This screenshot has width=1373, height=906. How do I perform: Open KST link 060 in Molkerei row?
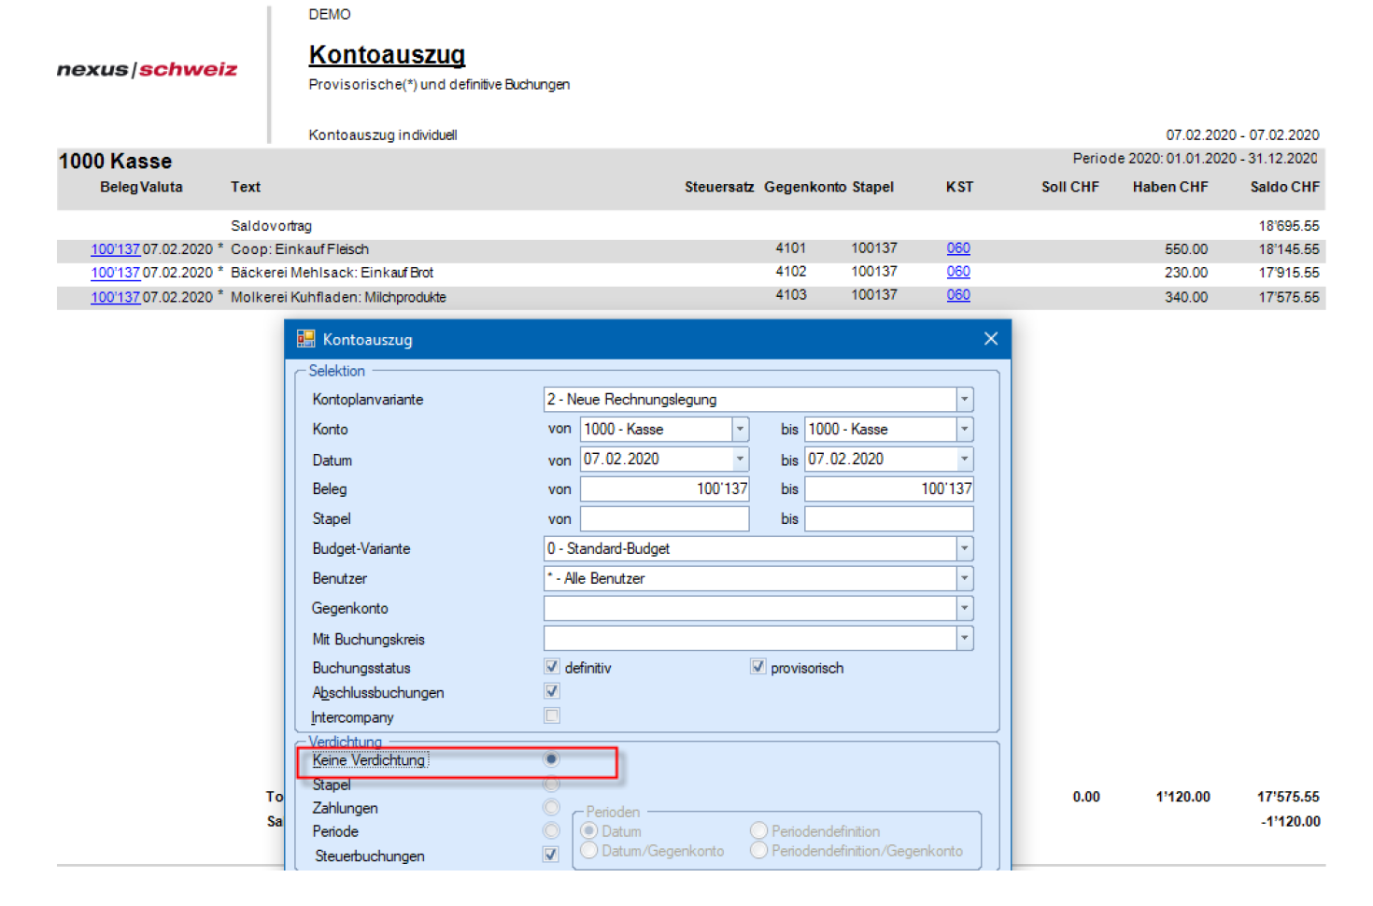click(x=958, y=295)
